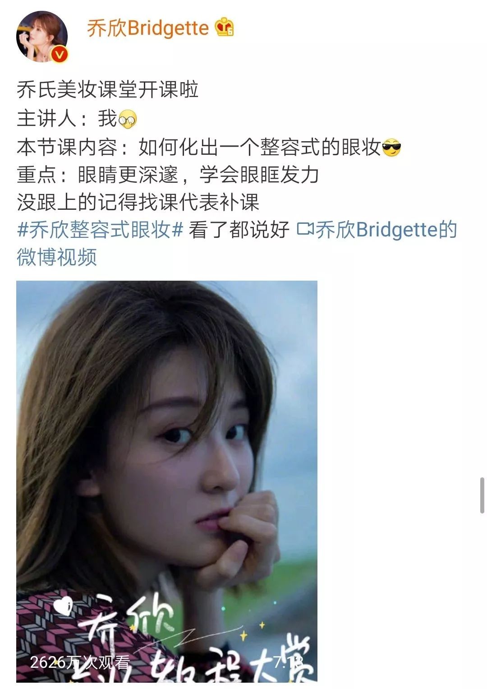Tap the orange verified V badge
This screenshot has width=487, height=689.
pos(60,55)
